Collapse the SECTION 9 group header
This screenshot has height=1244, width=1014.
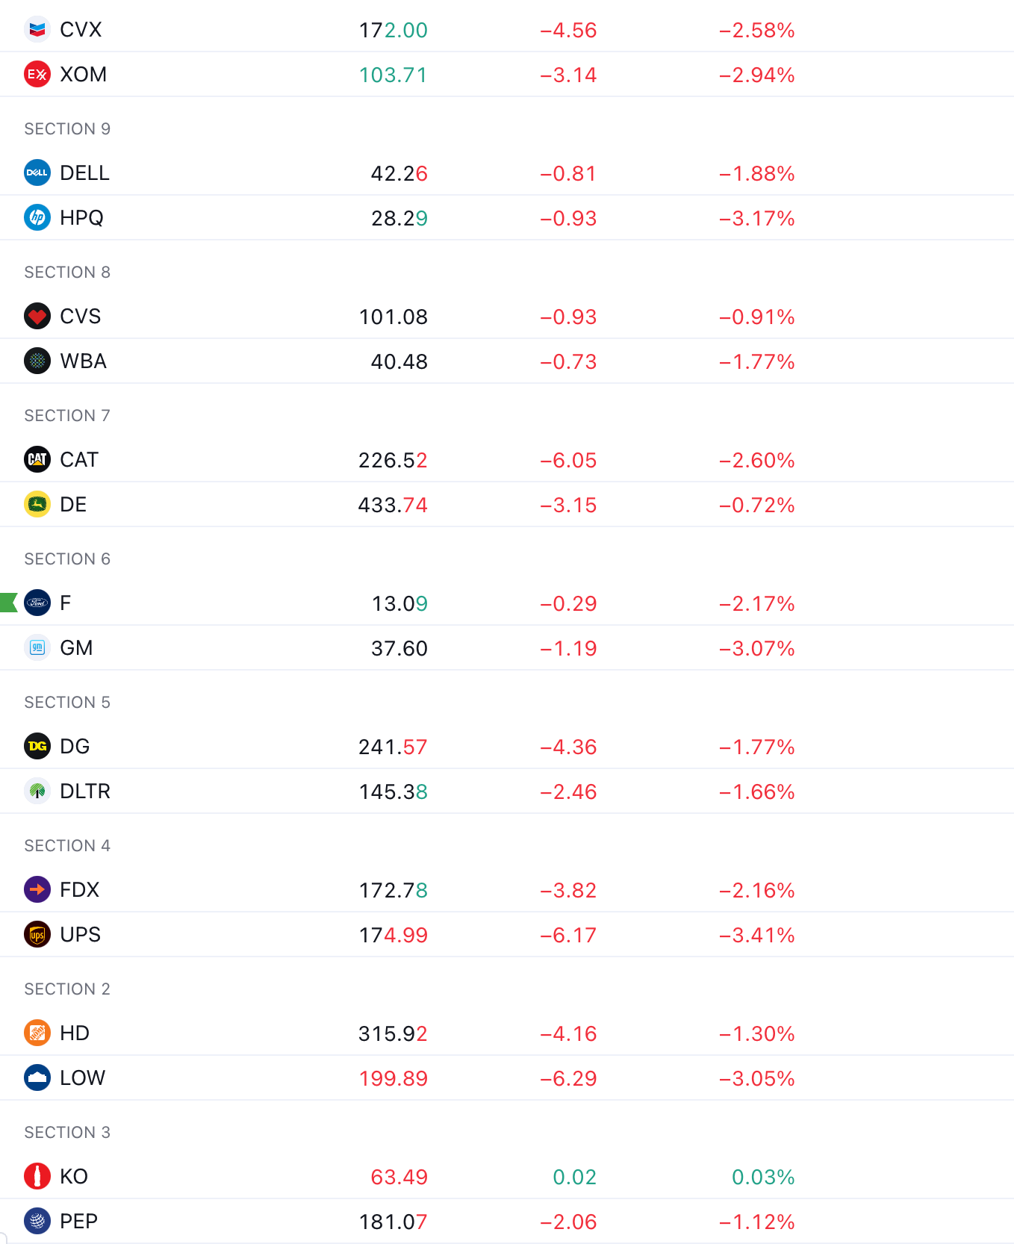pyautogui.click(x=67, y=129)
